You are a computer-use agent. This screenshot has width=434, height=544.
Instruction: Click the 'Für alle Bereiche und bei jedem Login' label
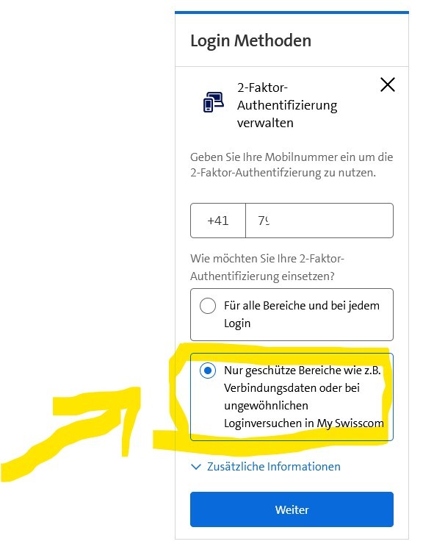point(302,315)
